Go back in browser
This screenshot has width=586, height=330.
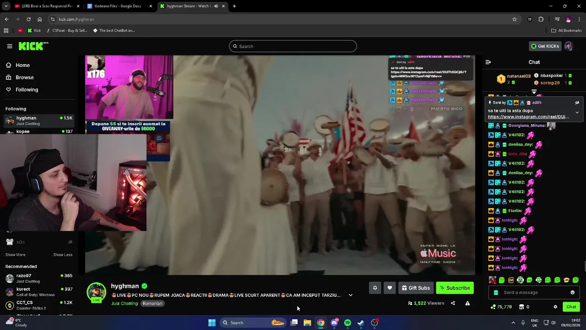click(x=6, y=19)
